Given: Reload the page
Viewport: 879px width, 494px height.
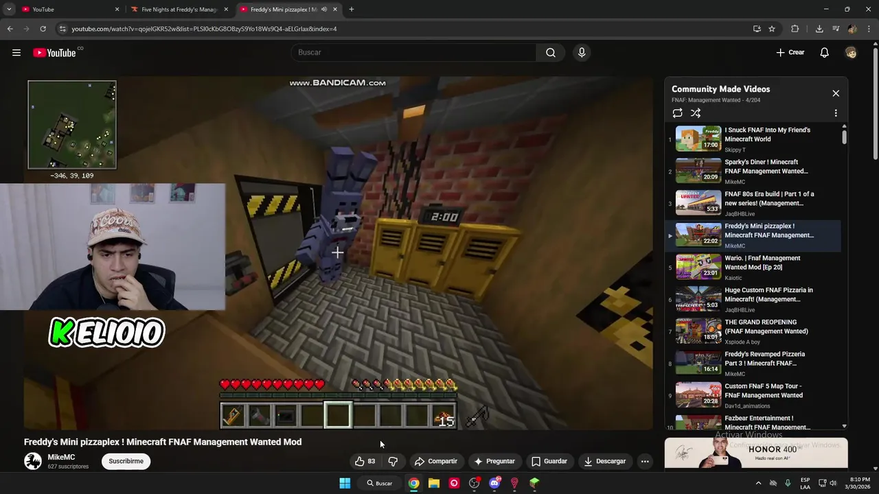Looking at the screenshot, I should (x=43, y=29).
